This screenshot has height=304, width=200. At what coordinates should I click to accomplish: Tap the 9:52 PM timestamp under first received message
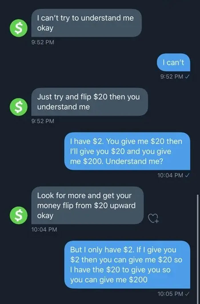coord(43,42)
